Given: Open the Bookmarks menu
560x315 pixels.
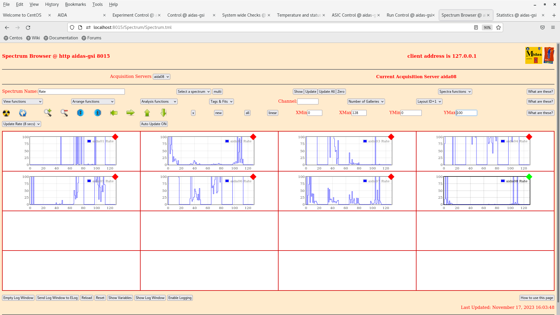Looking at the screenshot, I should coord(75,4).
